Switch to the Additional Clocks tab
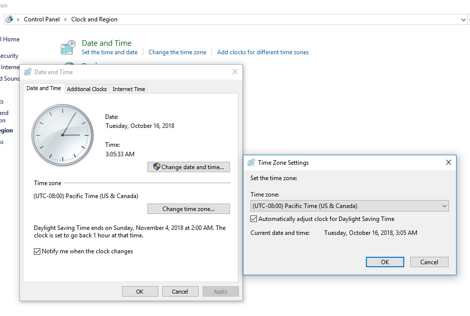Viewport: 470px width, 316px height. pyautogui.click(x=87, y=89)
